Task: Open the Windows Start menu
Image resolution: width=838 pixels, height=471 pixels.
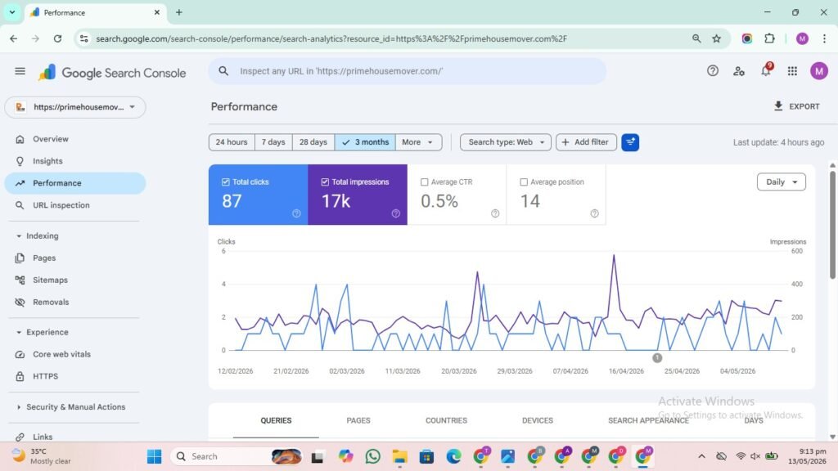Action: (155, 456)
